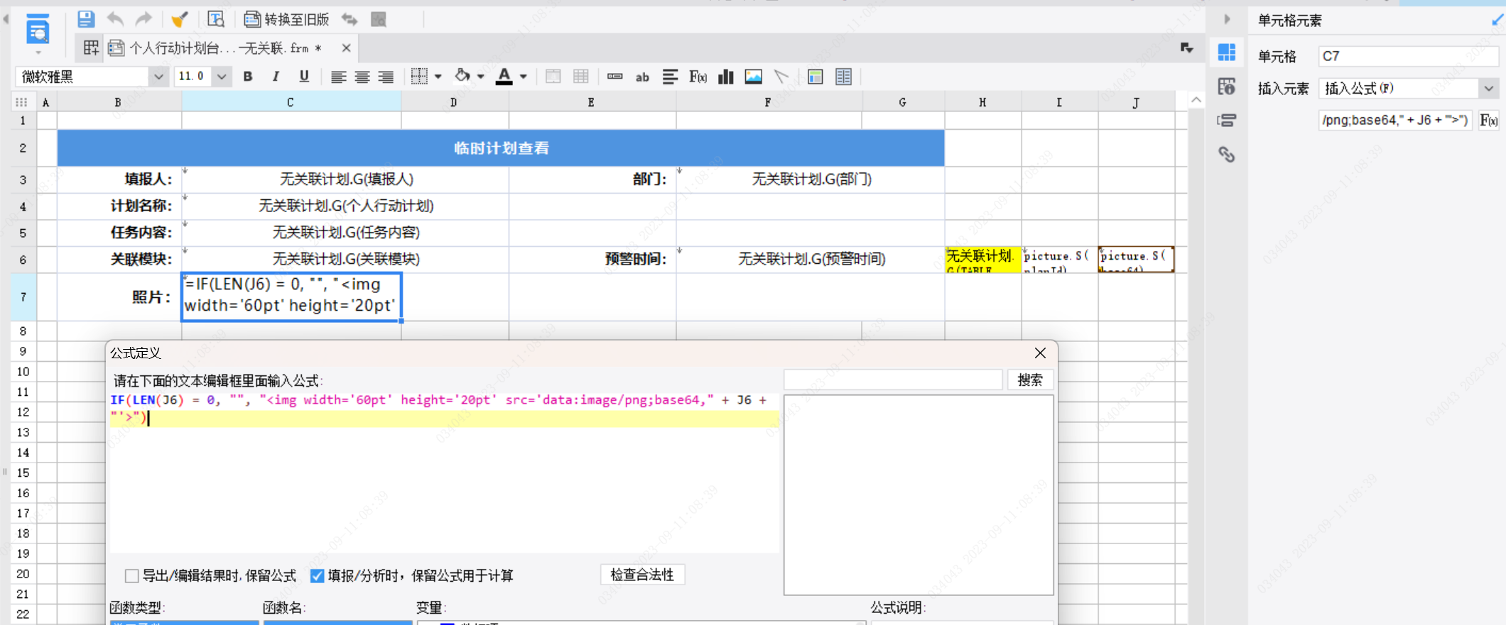Toggle underline formatting
Screen dimensions: 1506x625
tap(304, 77)
